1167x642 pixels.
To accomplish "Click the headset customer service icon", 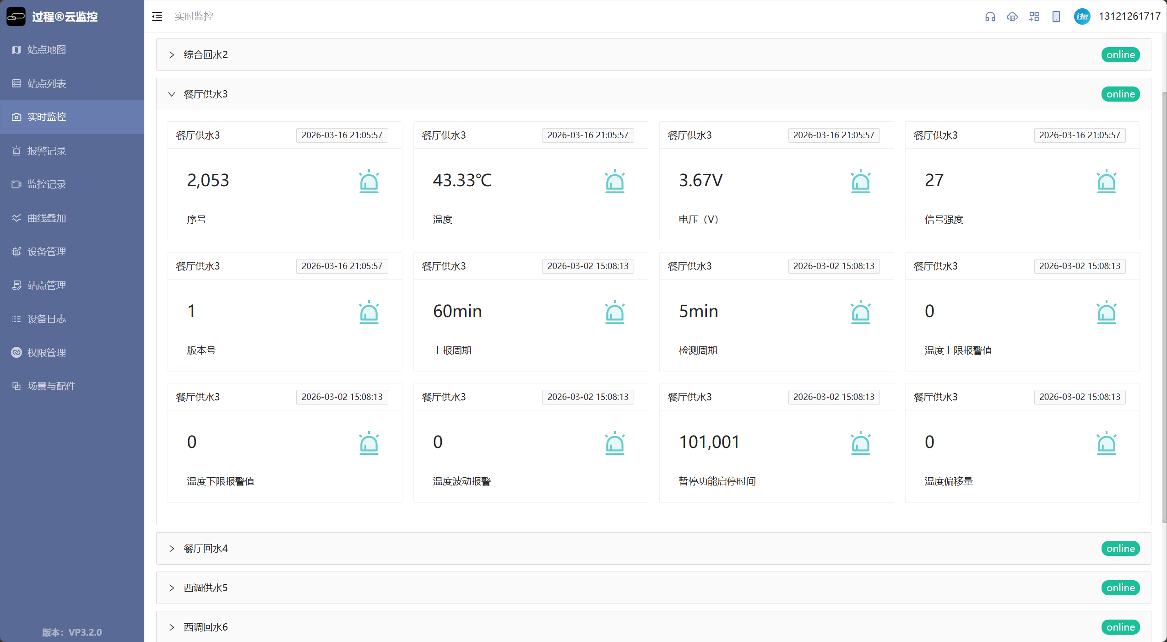I will coord(990,16).
